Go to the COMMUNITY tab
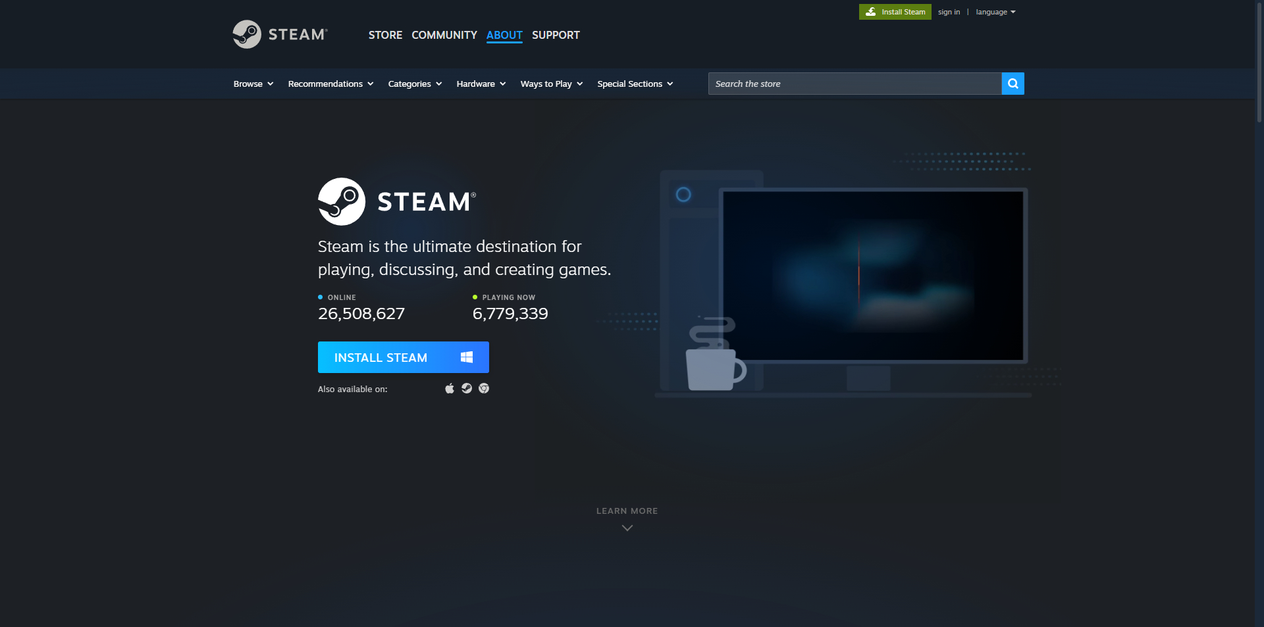1264x627 pixels. 444,35
